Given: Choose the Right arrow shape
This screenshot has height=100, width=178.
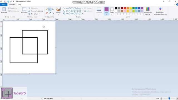Looking at the screenshot, I should [75, 11].
